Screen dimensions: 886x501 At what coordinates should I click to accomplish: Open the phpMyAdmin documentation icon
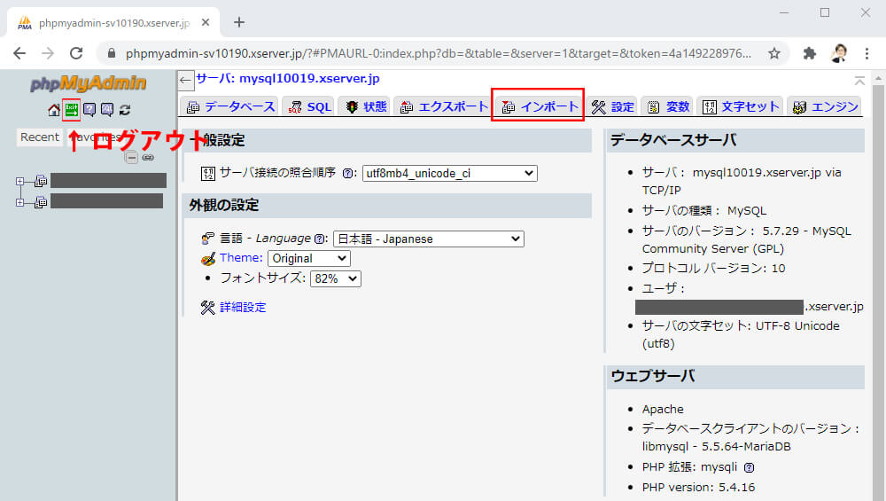[x=89, y=110]
